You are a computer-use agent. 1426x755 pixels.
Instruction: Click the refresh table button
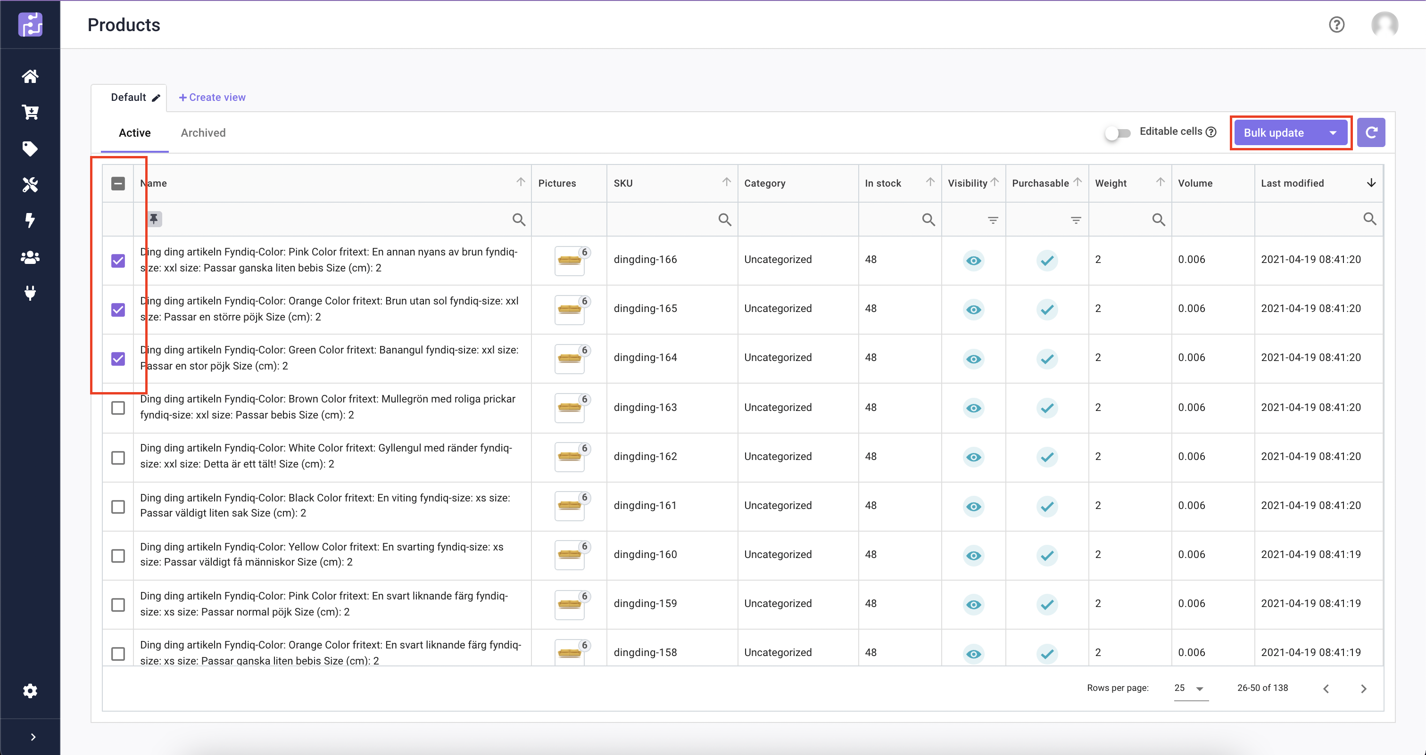pyautogui.click(x=1371, y=133)
